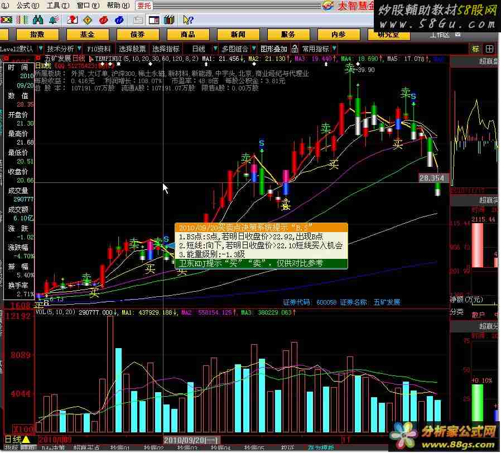Click the 证券代码 600058 label

[x=310, y=302]
